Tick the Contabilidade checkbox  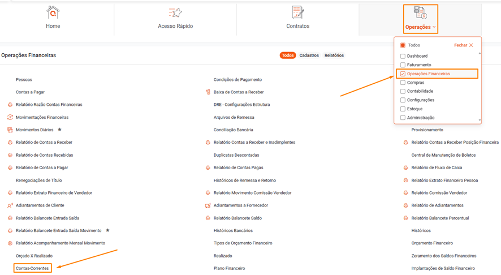click(x=403, y=91)
